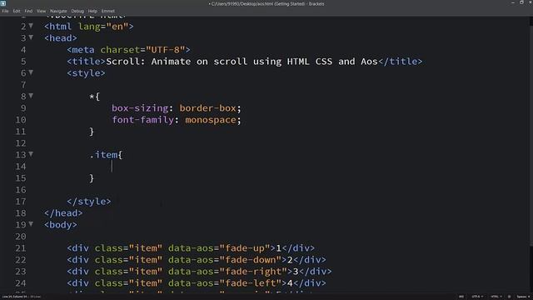
Task: Click the closing </style> tag on line 17
Action: pos(89,202)
